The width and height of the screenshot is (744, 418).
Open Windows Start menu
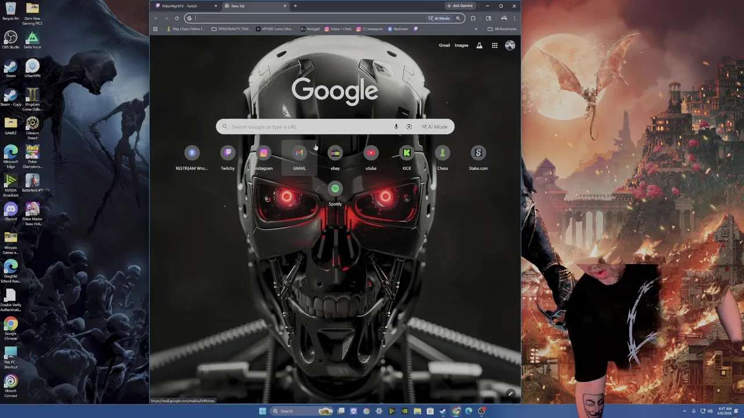[263, 411]
